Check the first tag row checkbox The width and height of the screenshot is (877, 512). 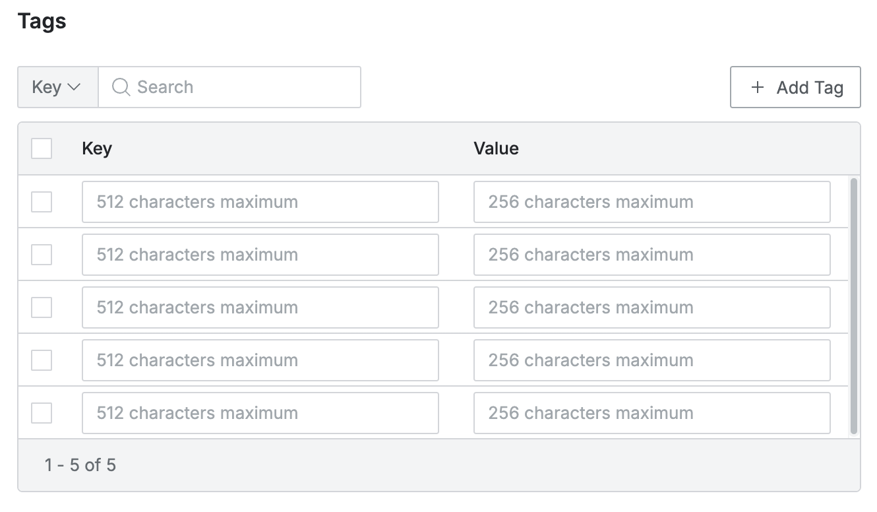pos(42,202)
